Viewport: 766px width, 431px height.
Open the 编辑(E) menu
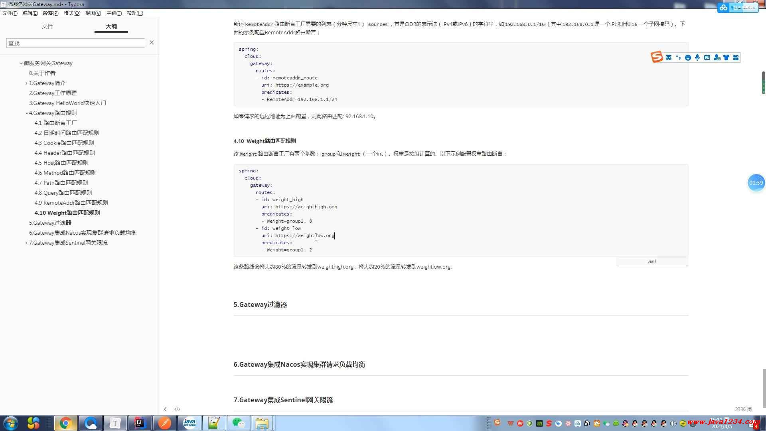(30, 13)
